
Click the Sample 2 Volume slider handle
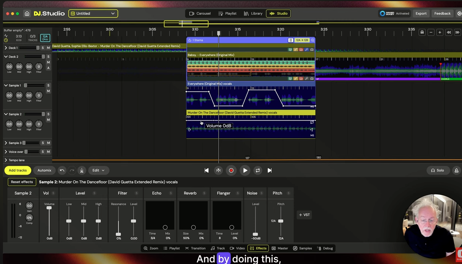(49, 208)
